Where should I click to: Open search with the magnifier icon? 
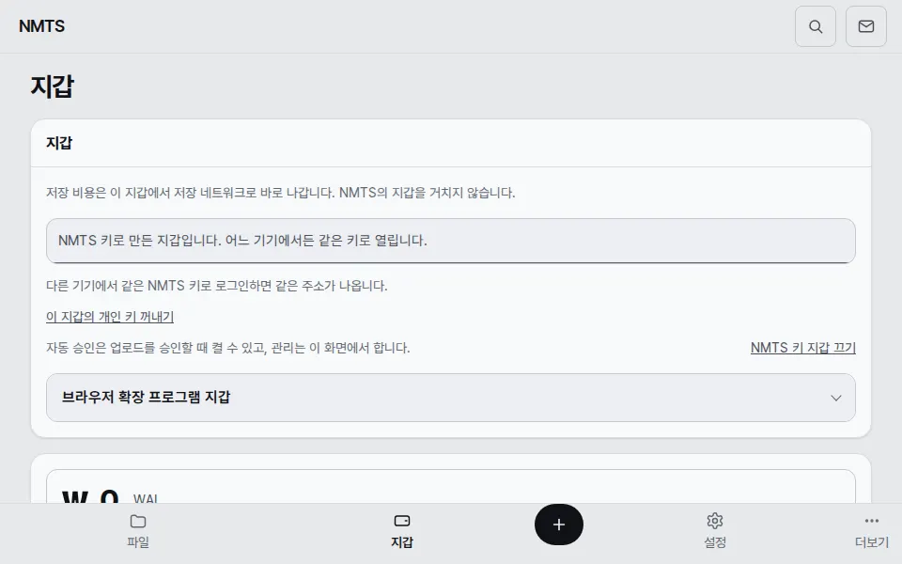pos(816,26)
